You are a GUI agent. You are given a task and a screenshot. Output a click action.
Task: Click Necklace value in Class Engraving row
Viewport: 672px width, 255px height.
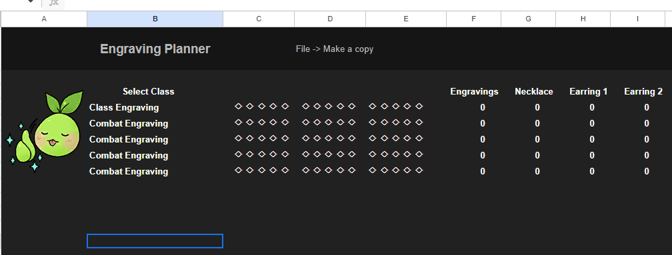(x=537, y=107)
